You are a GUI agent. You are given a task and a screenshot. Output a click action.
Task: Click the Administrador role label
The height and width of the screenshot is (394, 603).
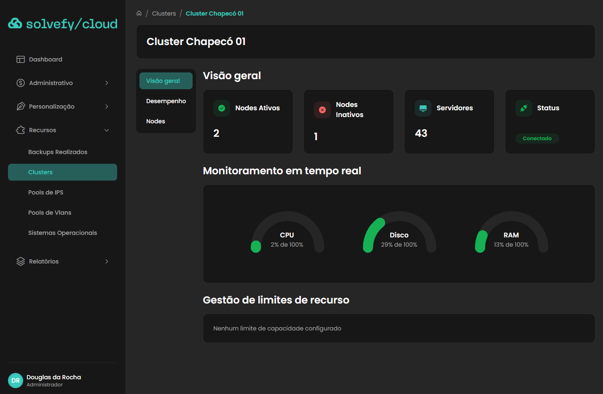pyautogui.click(x=45, y=385)
